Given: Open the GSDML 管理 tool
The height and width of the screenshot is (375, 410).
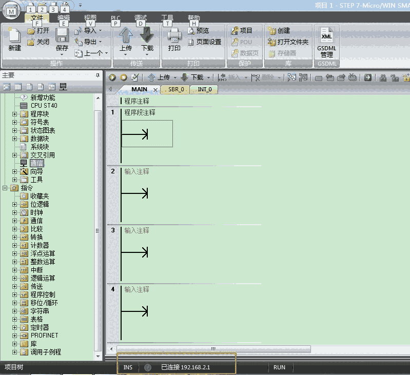Looking at the screenshot, I should (x=326, y=36).
